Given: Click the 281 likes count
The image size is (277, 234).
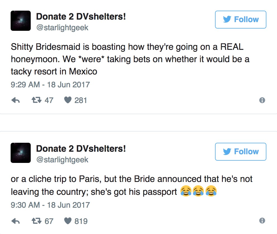Looking at the screenshot, I should tap(81, 100).
